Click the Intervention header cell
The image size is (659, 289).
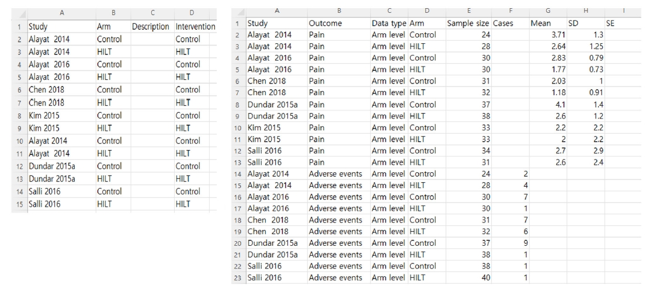(195, 27)
